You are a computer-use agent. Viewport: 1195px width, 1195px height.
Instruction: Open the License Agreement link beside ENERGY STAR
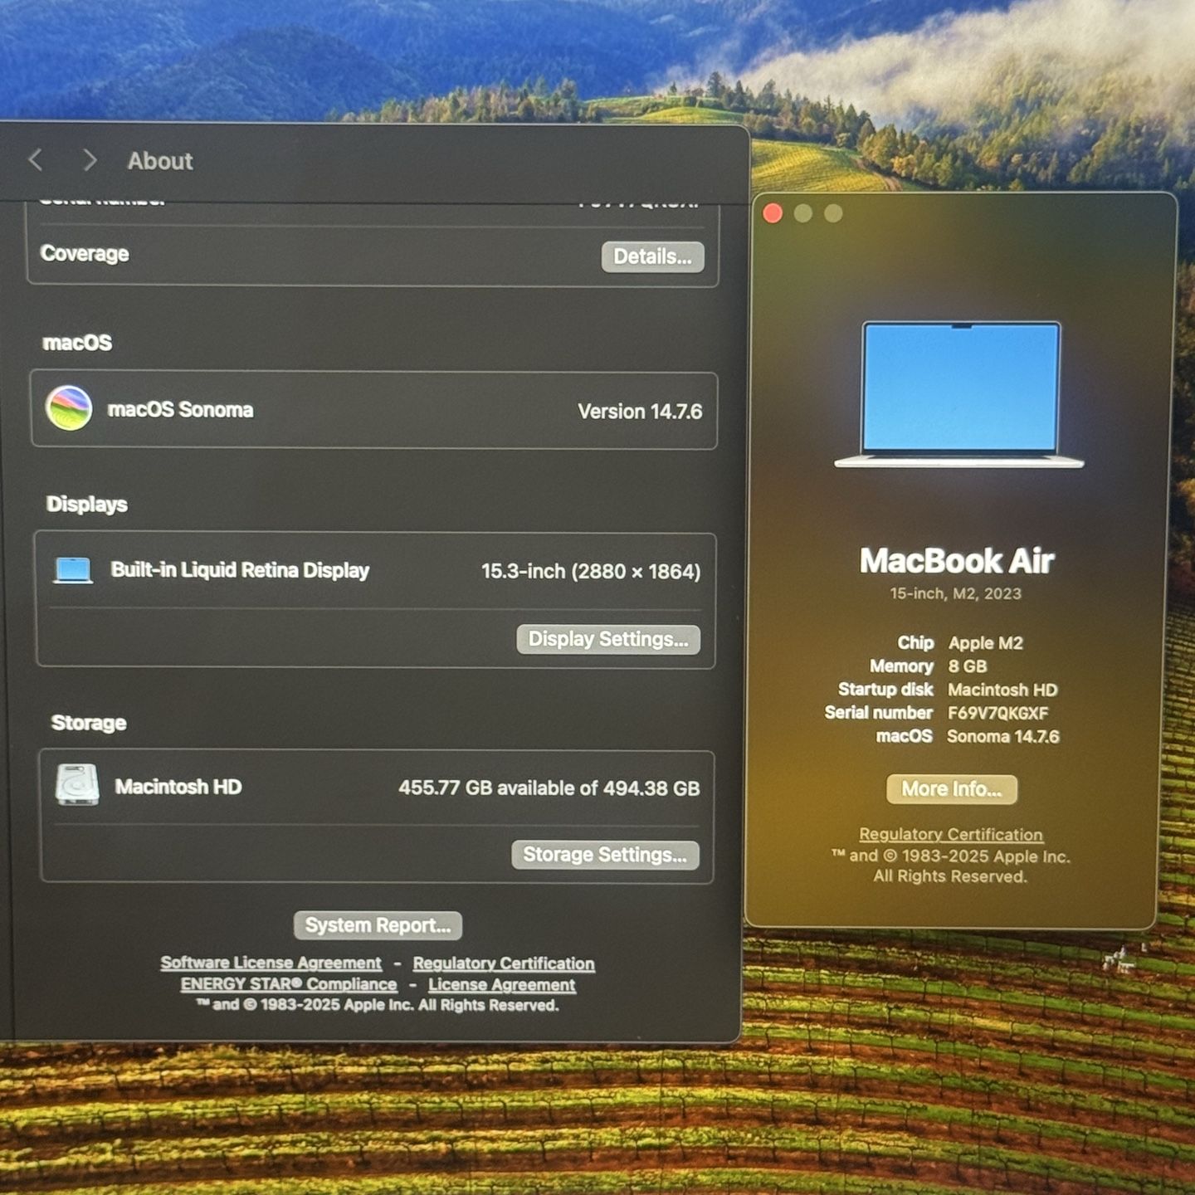(x=501, y=985)
